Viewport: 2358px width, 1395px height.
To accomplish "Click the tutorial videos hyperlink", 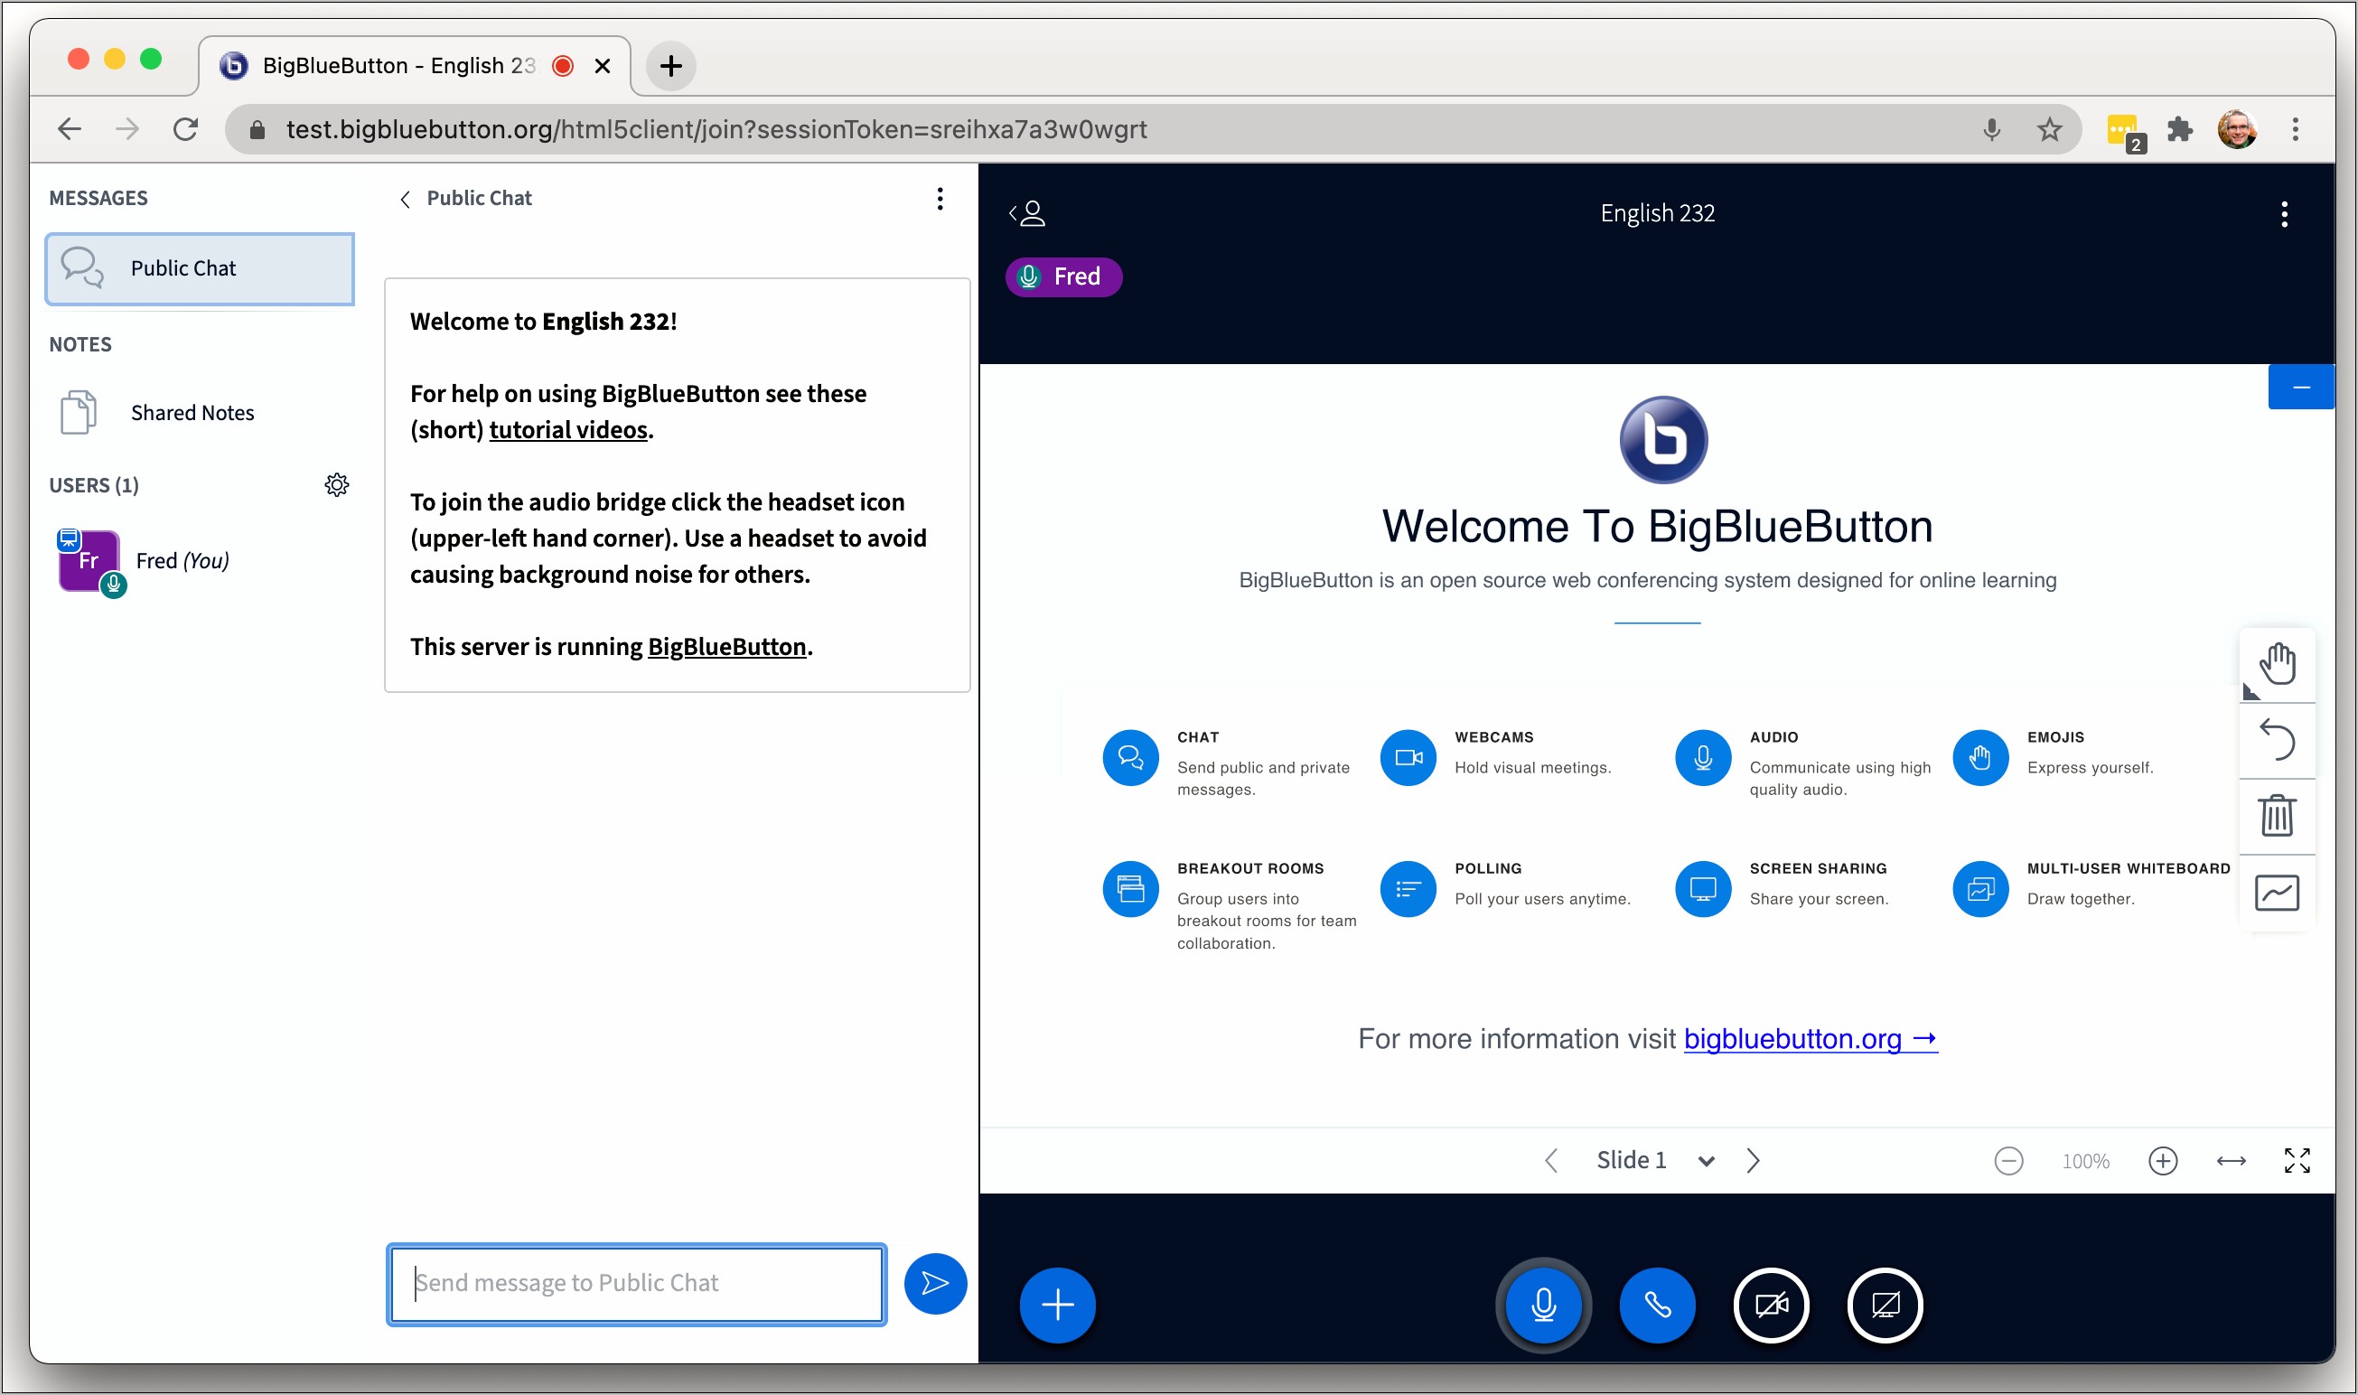I will click(x=568, y=430).
